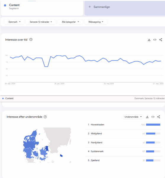The height and width of the screenshot is (178, 165).
Task: Click the '25. maj 2025' axis date label
Action: pos(109,84)
